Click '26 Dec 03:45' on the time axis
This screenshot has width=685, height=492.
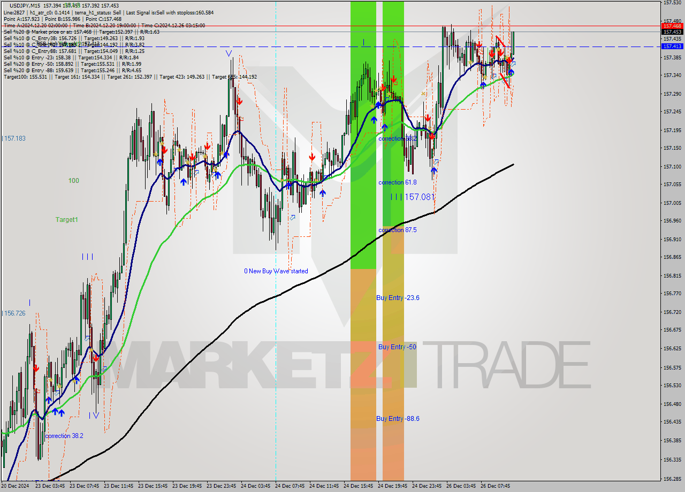(461, 486)
